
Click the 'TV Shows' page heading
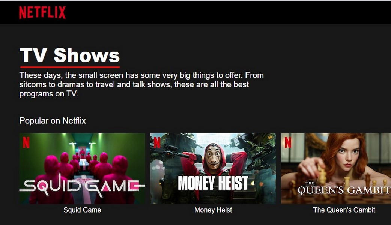click(69, 55)
